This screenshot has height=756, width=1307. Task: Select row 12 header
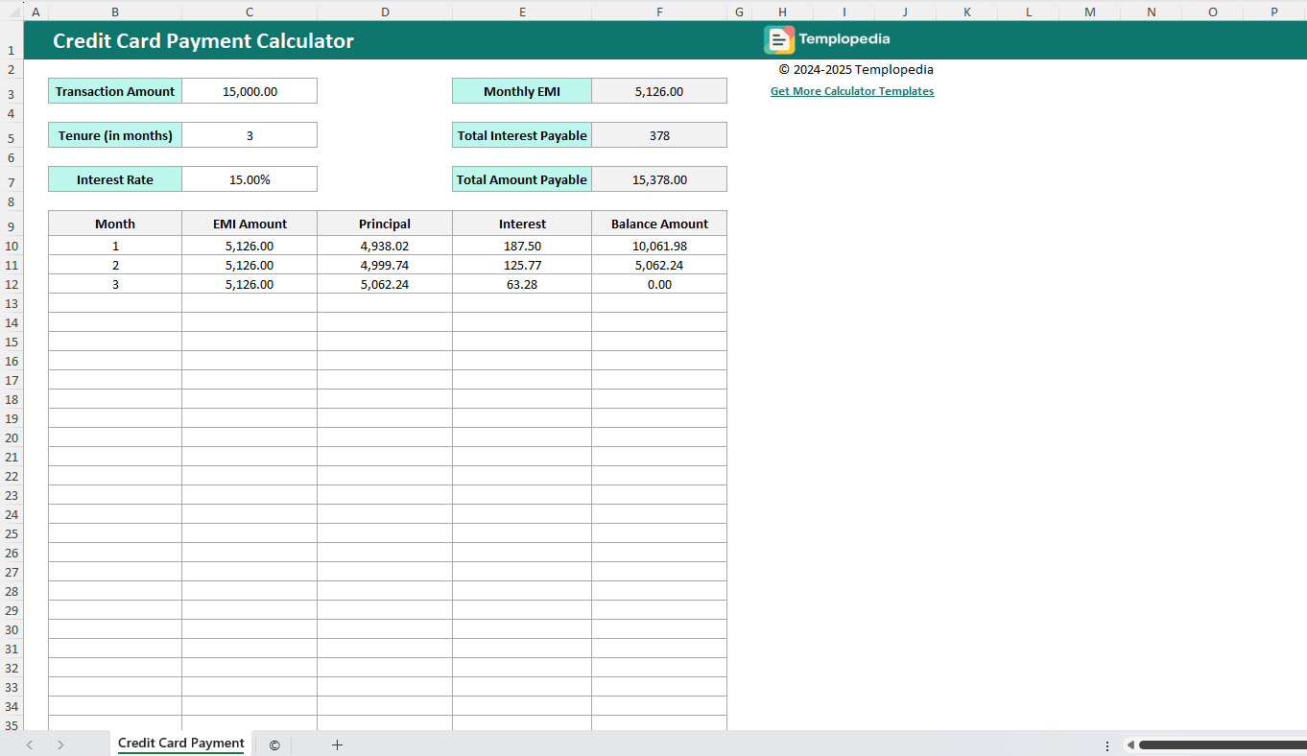click(12, 284)
